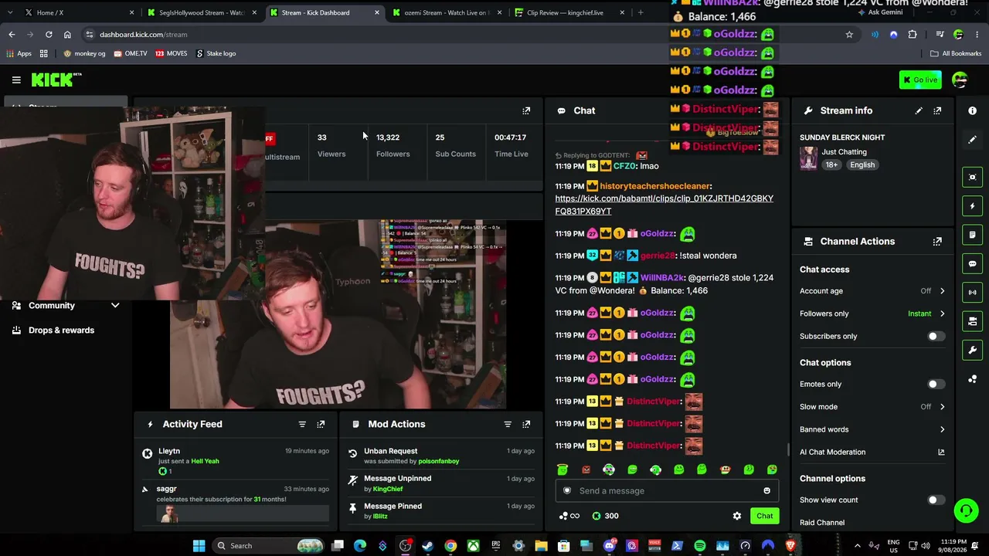989x556 pixels.
Task: Switch to SegIsHollywood Stream tab
Action: [202, 12]
